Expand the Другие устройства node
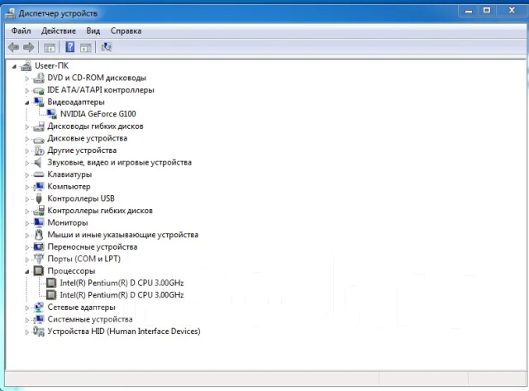Screen dimensions: 529x391 click(27, 150)
